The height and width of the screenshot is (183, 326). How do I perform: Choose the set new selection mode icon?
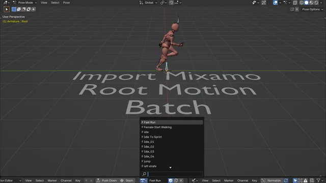point(14,9)
